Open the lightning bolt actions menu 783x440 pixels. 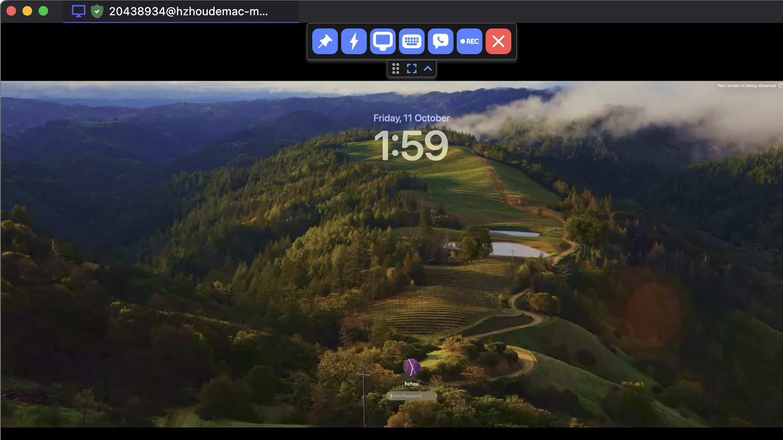(x=354, y=41)
